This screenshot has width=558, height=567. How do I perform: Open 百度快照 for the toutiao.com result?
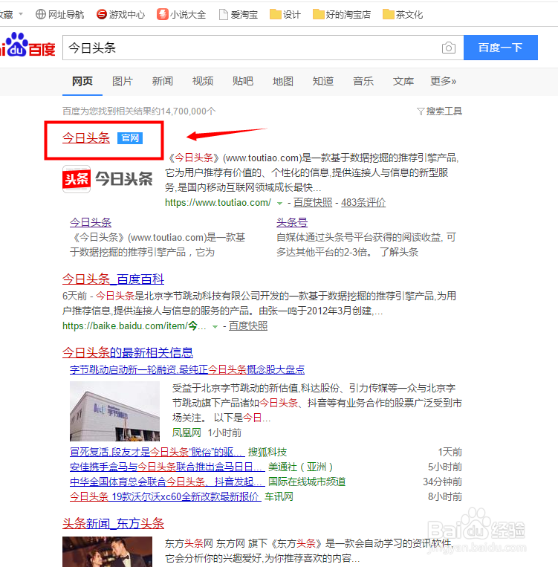(x=313, y=202)
